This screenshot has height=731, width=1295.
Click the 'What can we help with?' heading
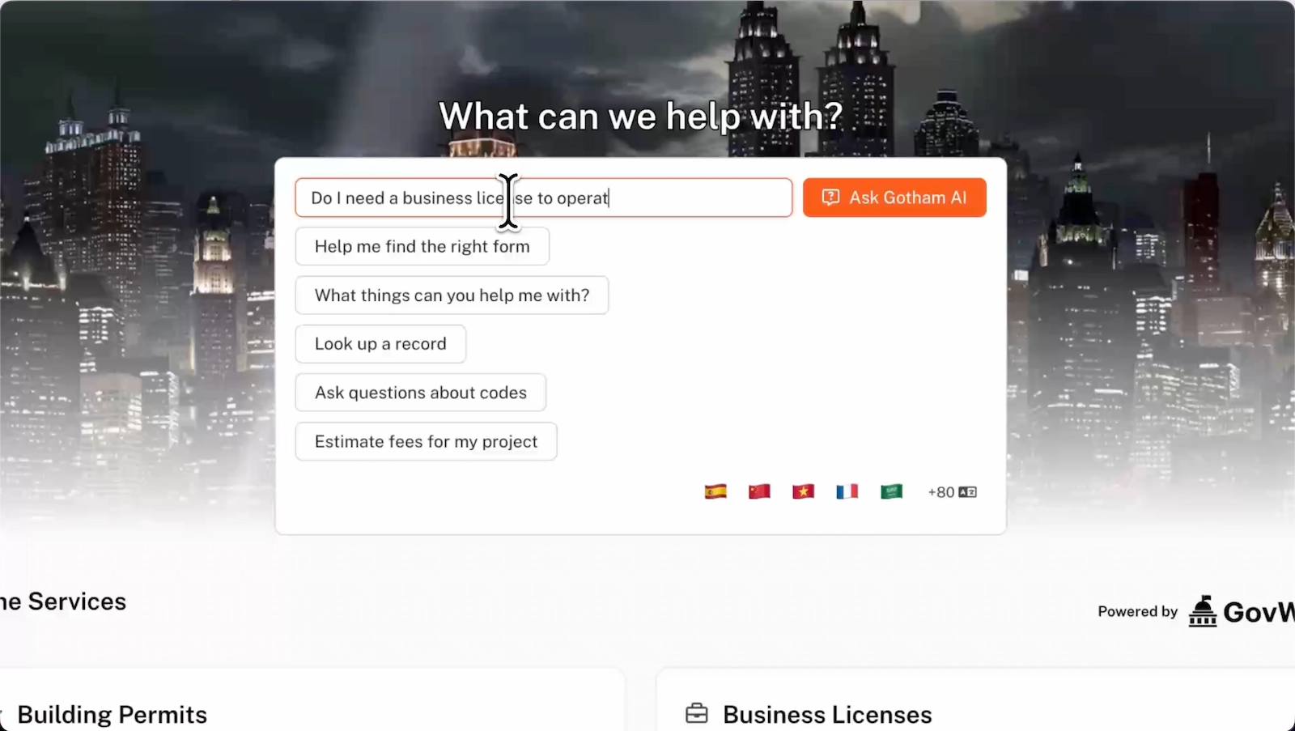pyautogui.click(x=640, y=117)
